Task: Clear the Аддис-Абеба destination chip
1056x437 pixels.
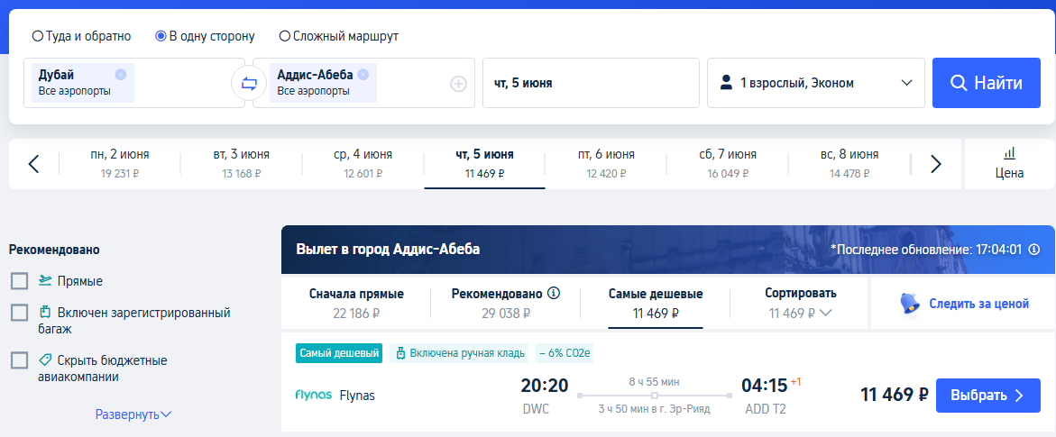Action: [363, 75]
